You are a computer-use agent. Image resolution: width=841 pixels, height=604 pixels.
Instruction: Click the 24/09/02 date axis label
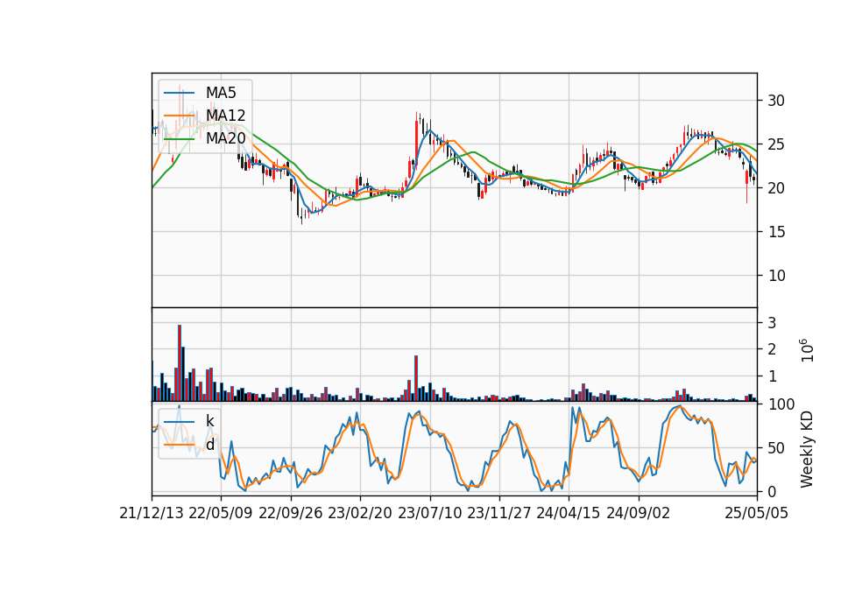639,513
